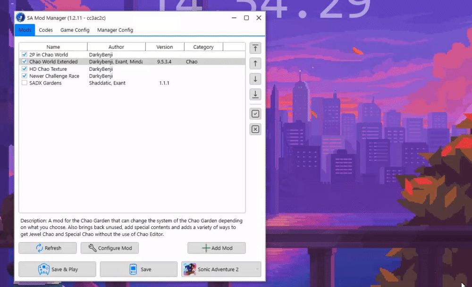Select the 2P in Chao World row
Screen dimensions: 472x287
pos(132,54)
